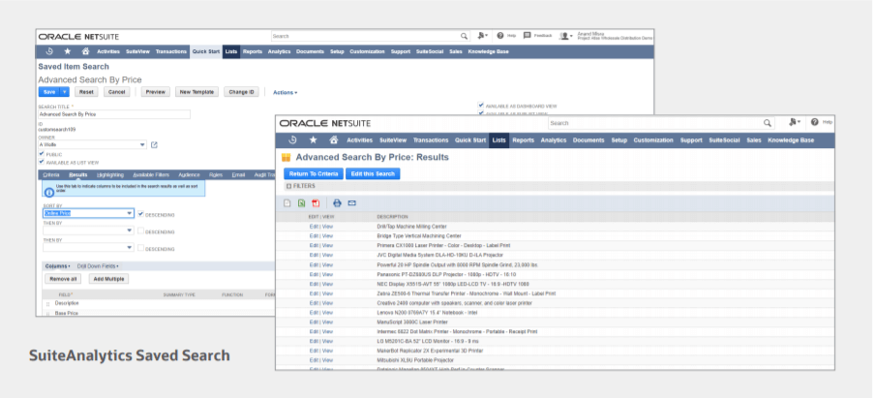Uncheck the Public checkbox
875x398 pixels.
(42, 154)
